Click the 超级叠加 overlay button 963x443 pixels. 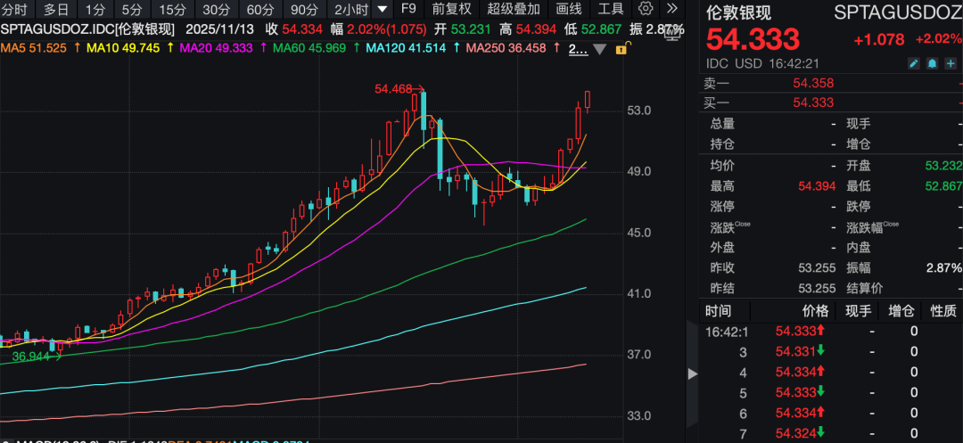(x=514, y=9)
